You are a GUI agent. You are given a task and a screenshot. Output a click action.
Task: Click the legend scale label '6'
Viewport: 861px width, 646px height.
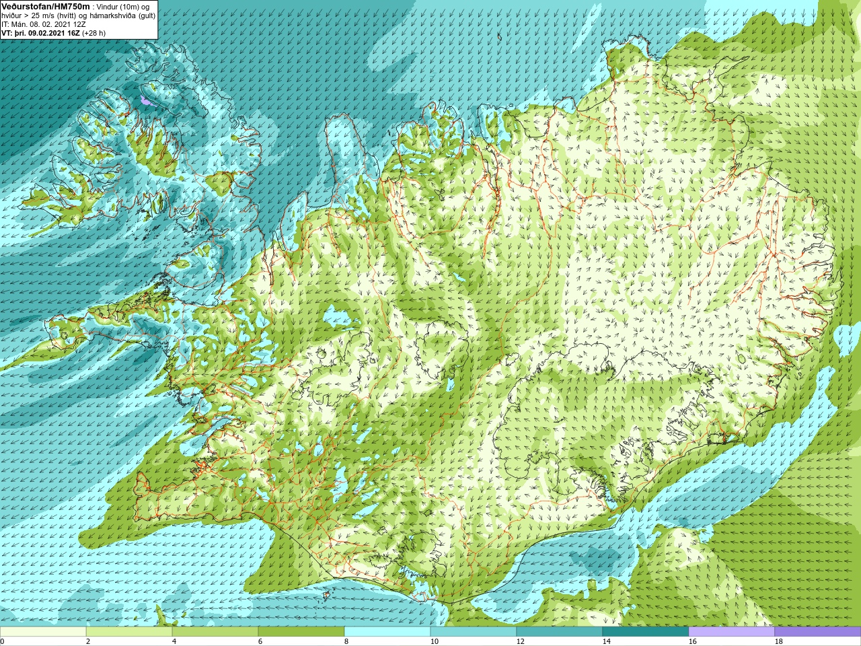[x=260, y=641]
